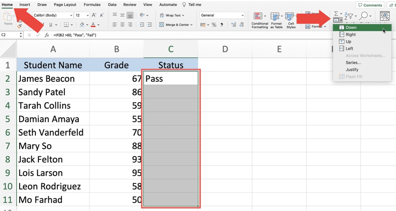Click into the formula bar text
The width and height of the screenshot is (396, 211).
pyautogui.click(x=75, y=35)
